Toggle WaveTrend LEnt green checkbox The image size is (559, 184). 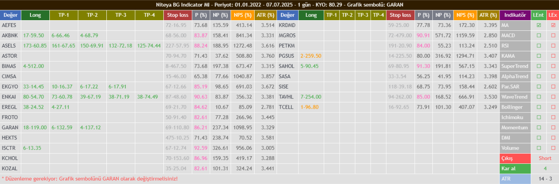click(x=538, y=97)
